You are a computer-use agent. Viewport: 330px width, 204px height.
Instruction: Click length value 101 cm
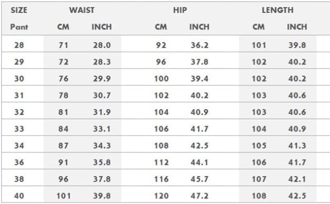tap(259, 45)
